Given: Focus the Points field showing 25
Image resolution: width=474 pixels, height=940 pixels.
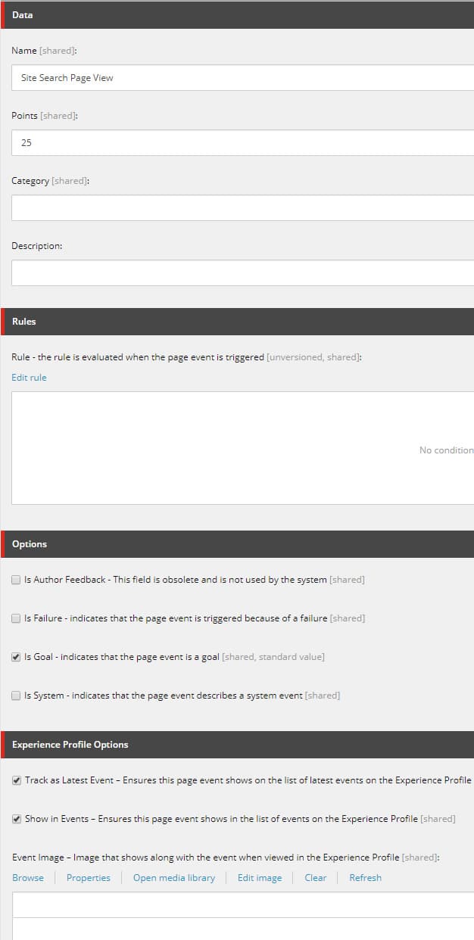Looking at the screenshot, I should click(242, 143).
